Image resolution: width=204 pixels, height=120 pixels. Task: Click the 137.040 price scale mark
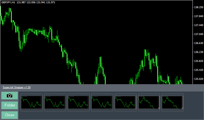(x=198, y=34)
